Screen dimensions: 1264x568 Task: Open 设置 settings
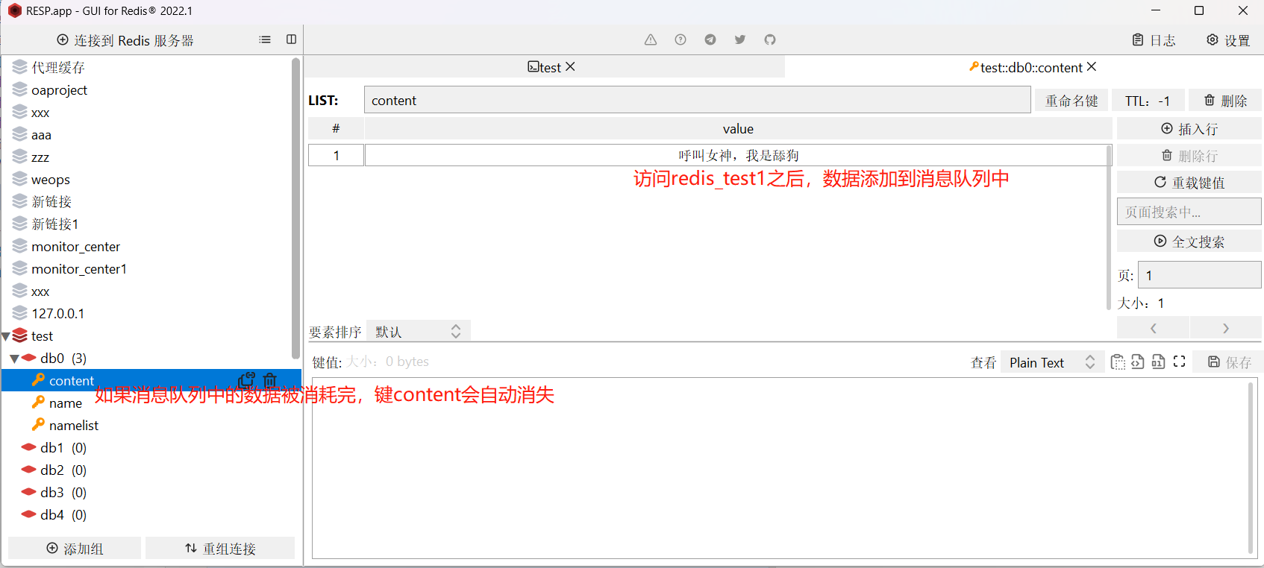(x=1228, y=40)
